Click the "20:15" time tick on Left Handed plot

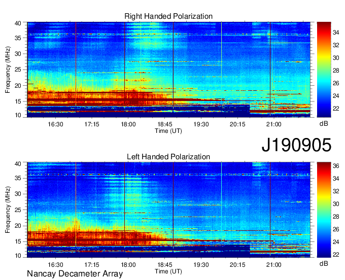237,265
